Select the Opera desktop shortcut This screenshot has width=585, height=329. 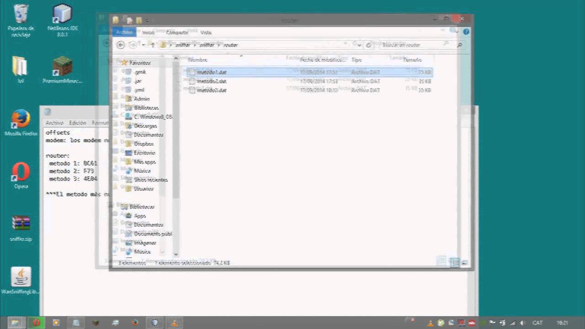[21, 175]
